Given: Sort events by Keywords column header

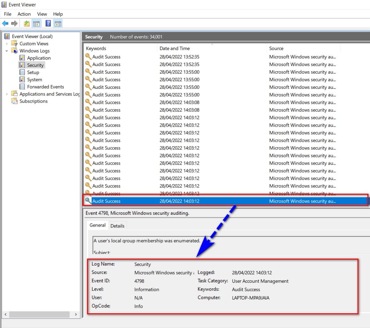Looking at the screenshot, I should point(120,48).
